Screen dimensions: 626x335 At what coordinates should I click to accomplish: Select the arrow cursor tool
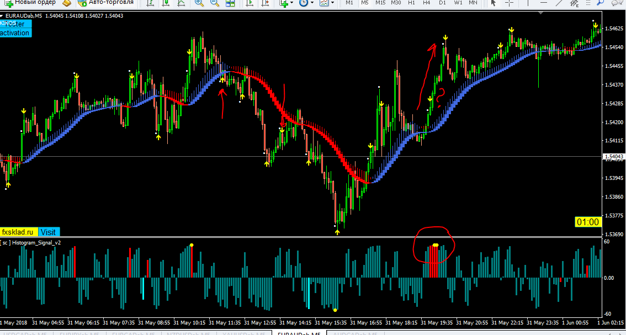[494, 3]
